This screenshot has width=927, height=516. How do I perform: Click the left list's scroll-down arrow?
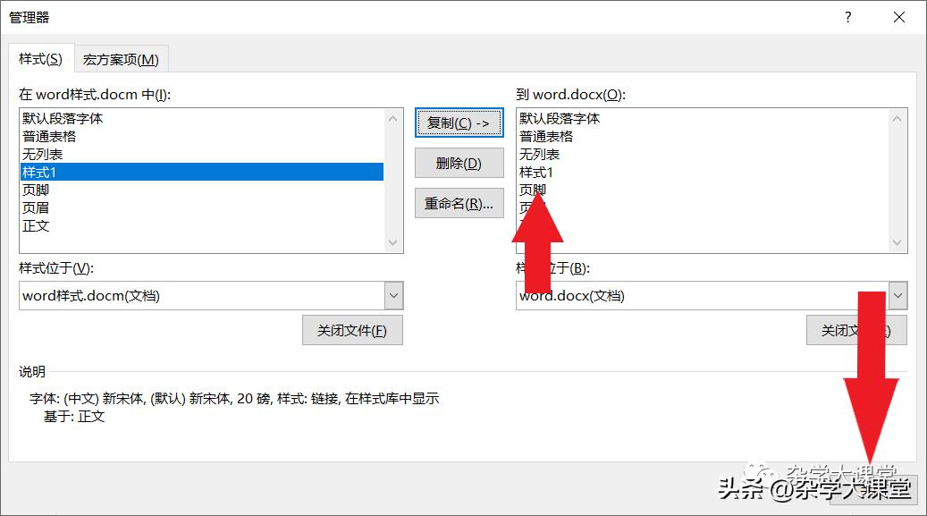tap(393, 242)
